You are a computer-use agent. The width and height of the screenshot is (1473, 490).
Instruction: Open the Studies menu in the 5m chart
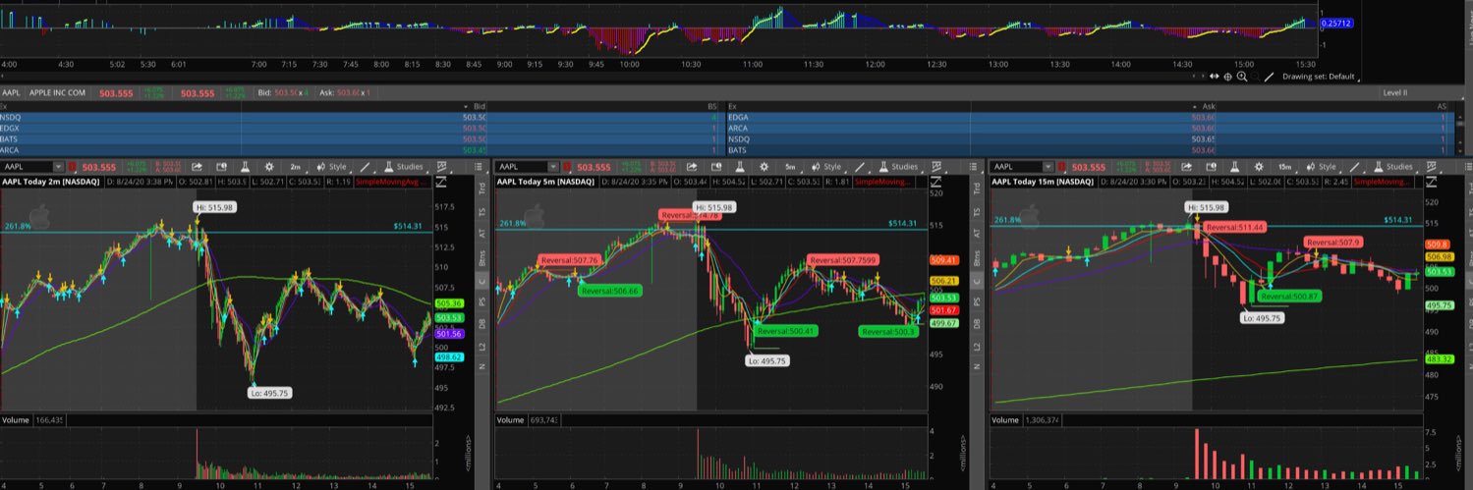click(899, 167)
